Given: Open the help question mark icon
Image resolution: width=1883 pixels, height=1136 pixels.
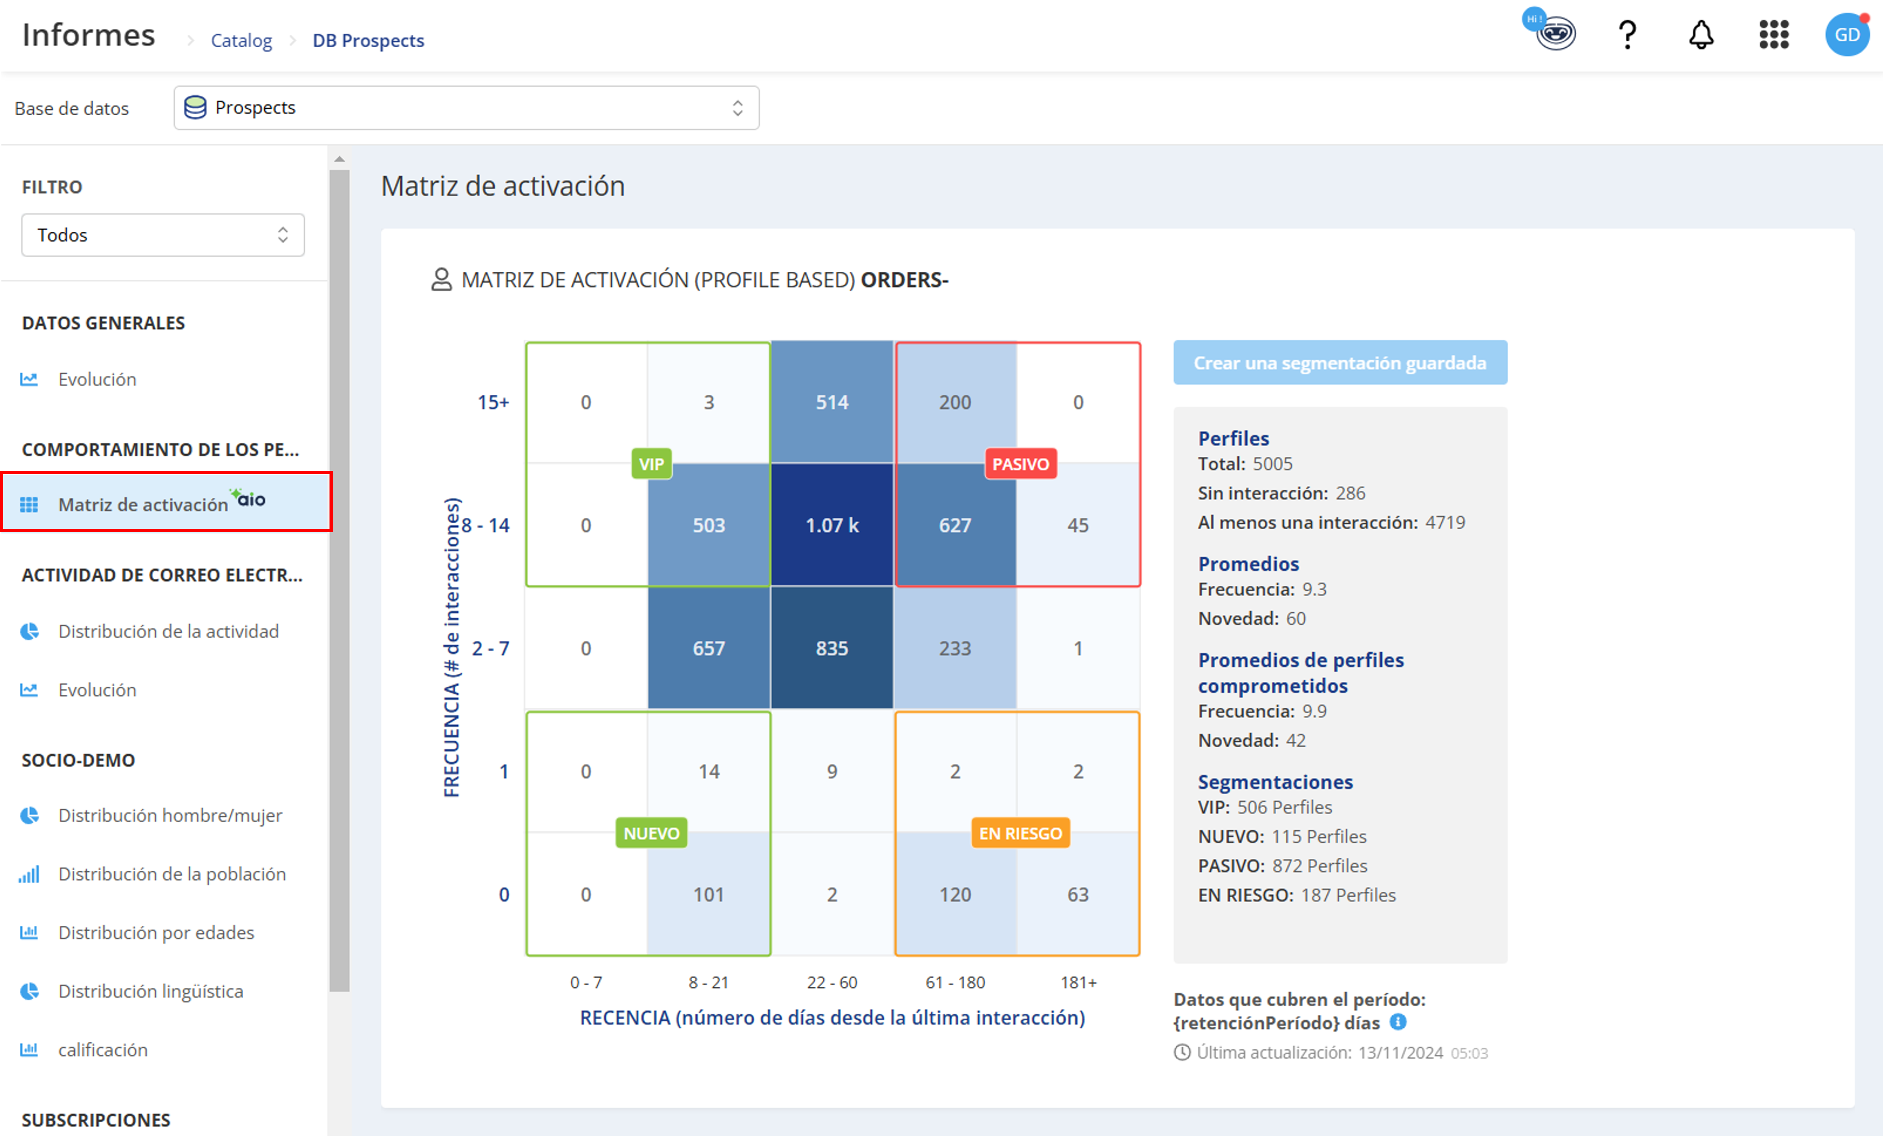Looking at the screenshot, I should [x=1627, y=35].
